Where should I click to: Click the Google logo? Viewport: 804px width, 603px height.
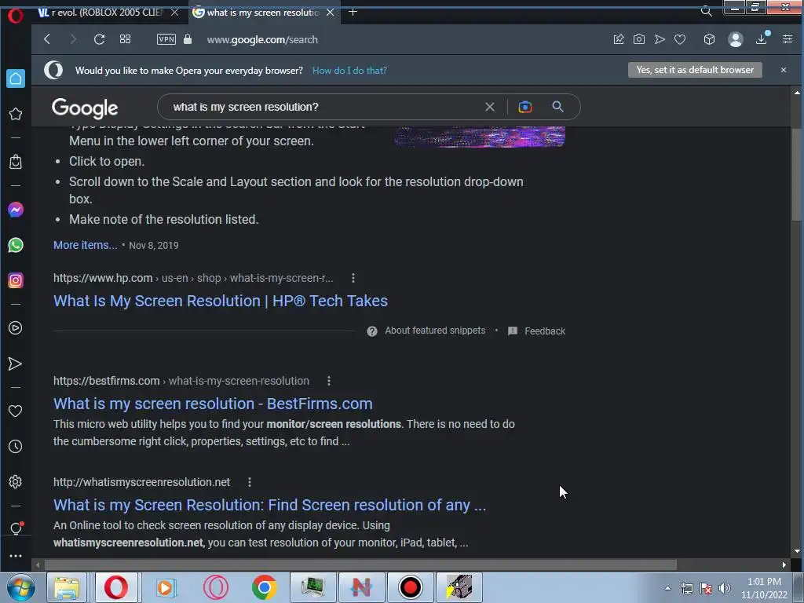pyautogui.click(x=85, y=108)
